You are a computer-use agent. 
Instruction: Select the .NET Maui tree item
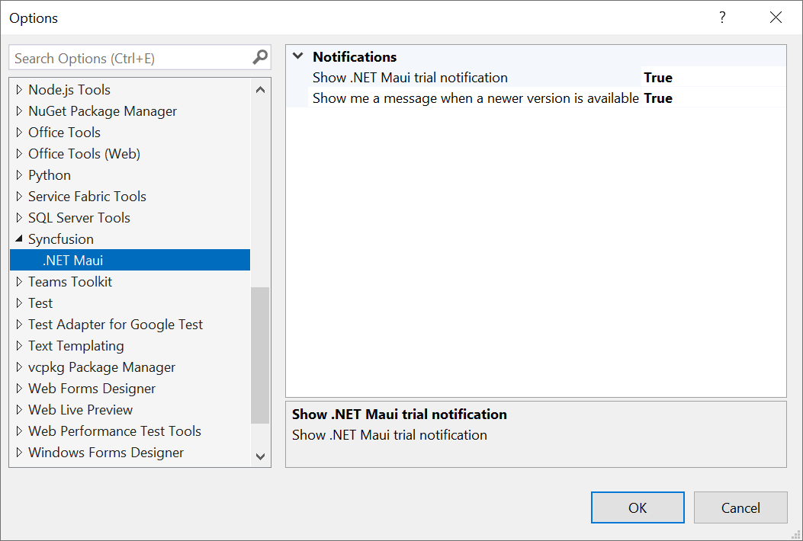click(x=73, y=261)
